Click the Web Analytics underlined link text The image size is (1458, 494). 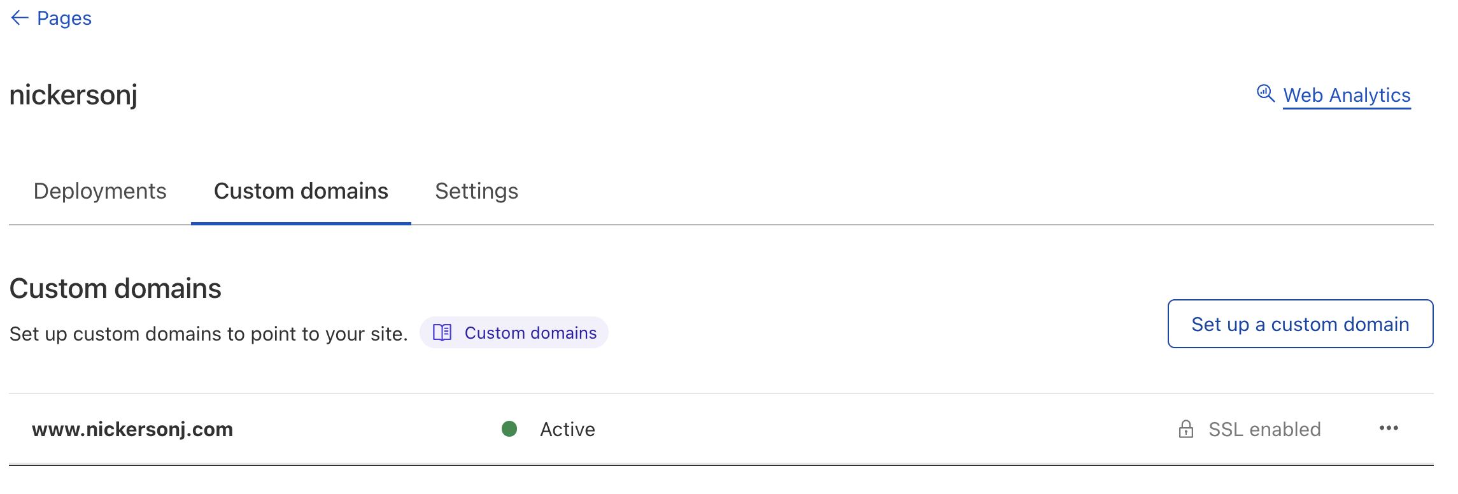click(1347, 95)
